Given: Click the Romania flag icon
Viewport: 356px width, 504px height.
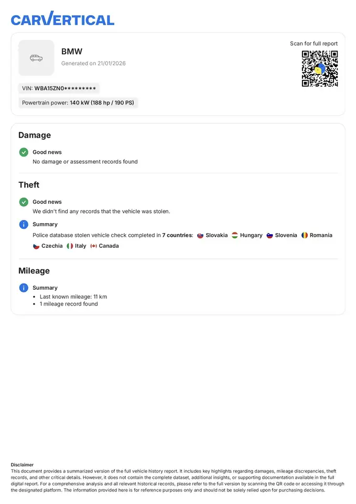Looking at the screenshot, I should (304, 235).
